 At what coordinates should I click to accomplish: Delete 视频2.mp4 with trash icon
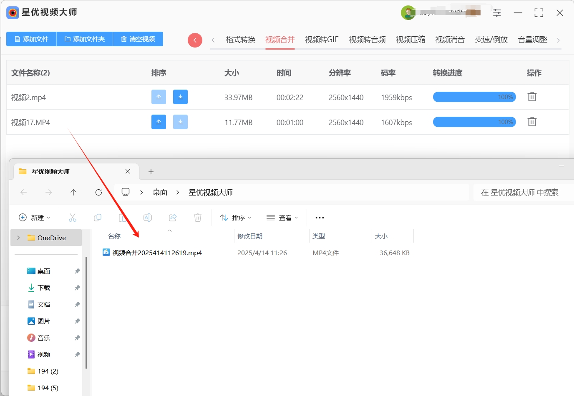(532, 97)
